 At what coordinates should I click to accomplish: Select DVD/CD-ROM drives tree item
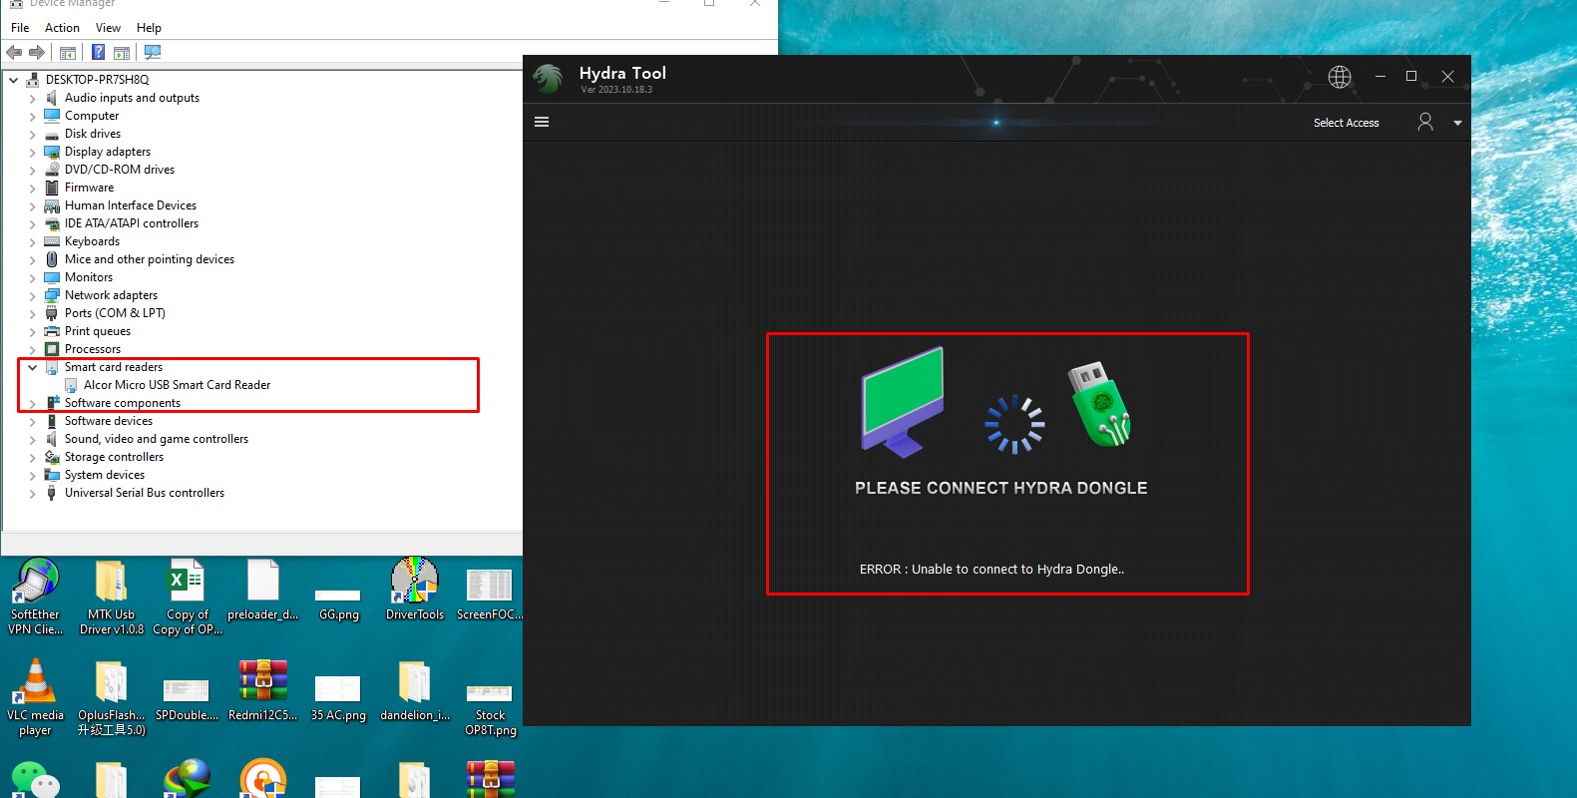120,170
